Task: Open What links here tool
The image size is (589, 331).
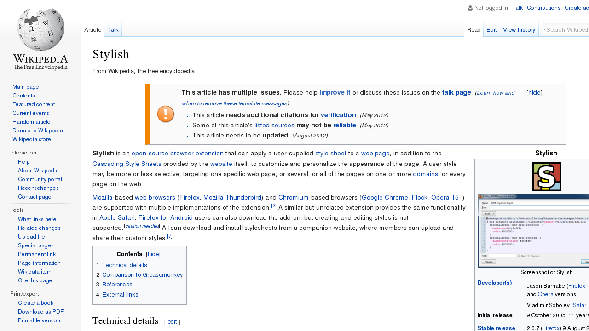Action: (x=37, y=219)
